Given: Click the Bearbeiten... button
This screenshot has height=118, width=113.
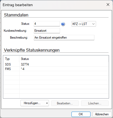Looking at the screenshot, I should pos(65,103).
